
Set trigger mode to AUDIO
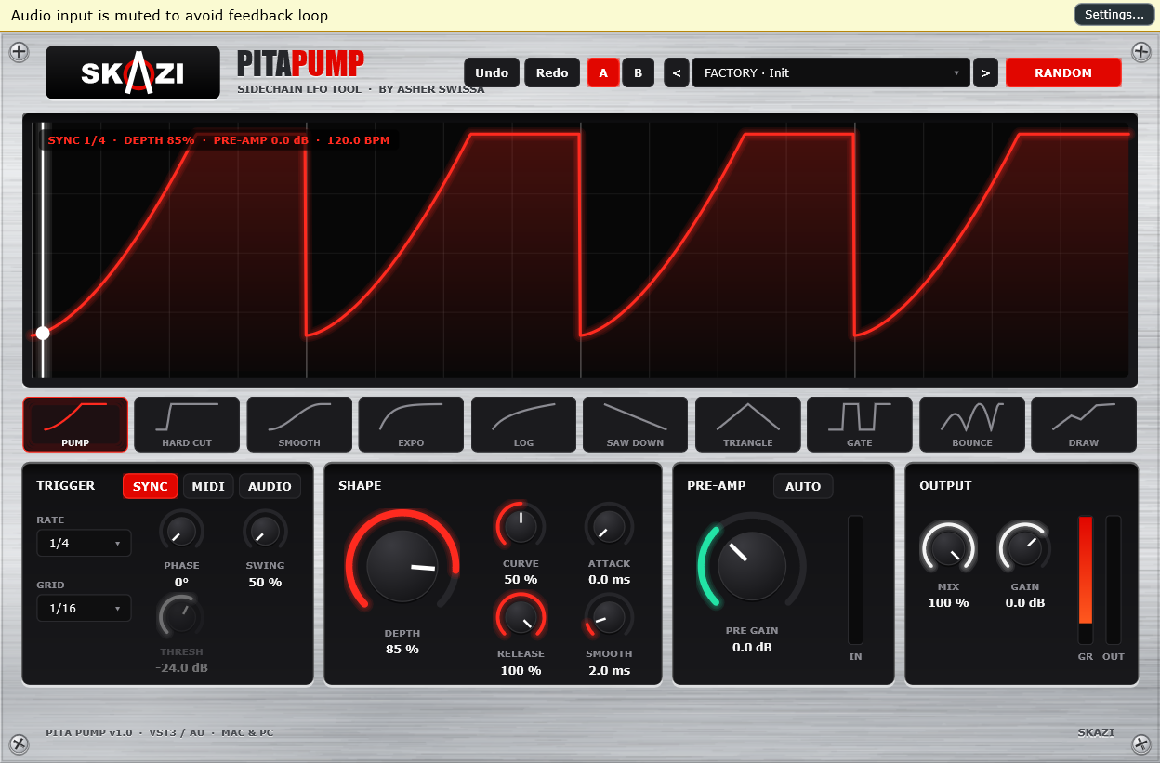(270, 486)
